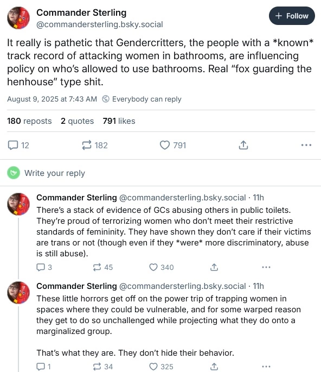View the 2 quotes list
Screen dimensions: 321x372
coord(77,121)
